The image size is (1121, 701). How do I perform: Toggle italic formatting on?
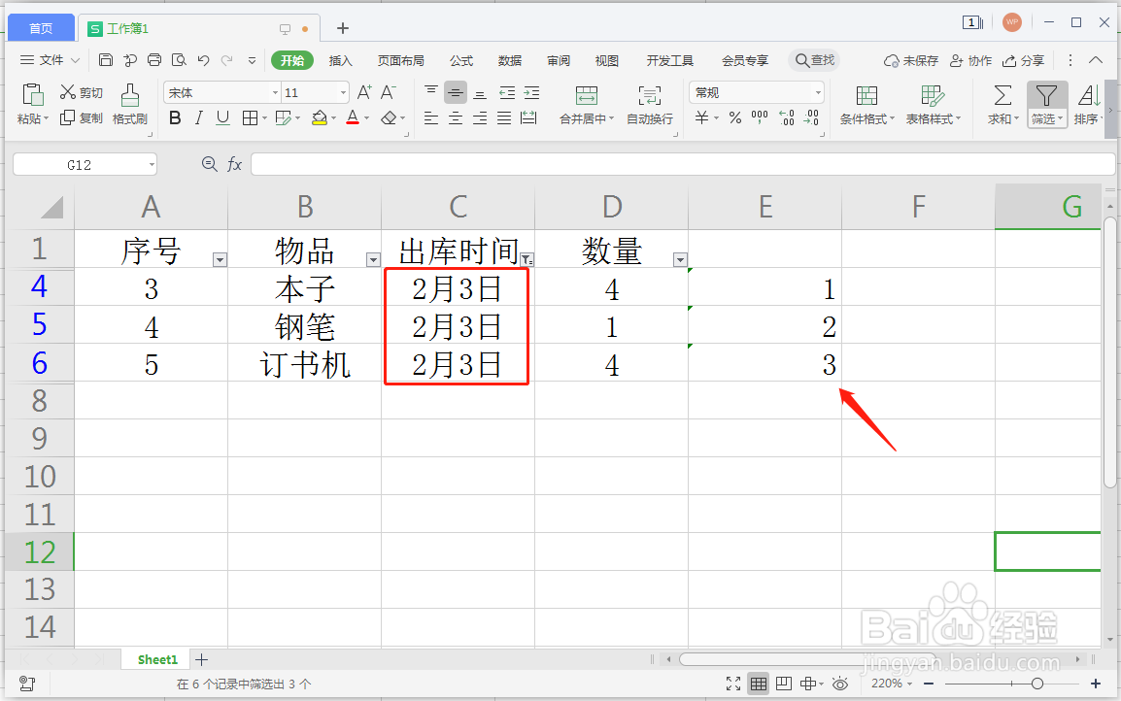(200, 118)
